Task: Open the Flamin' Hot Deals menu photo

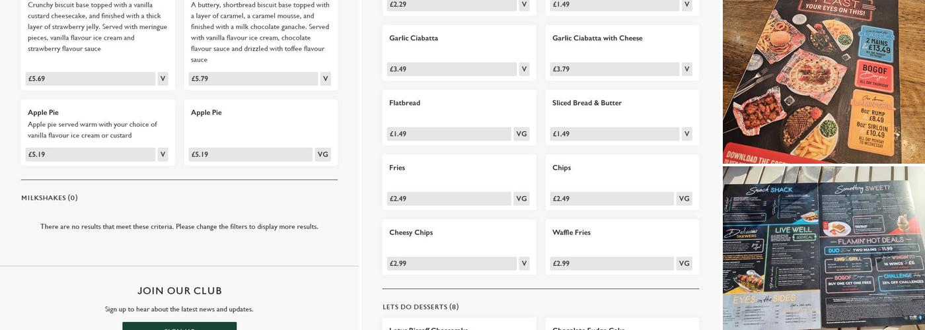Action: point(823,247)
